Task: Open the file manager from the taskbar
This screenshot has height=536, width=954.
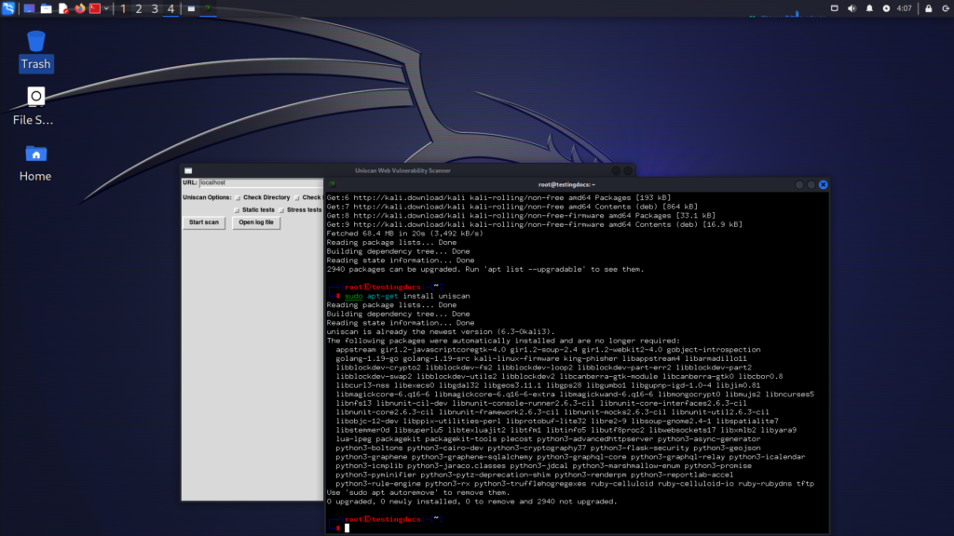Action: (x=46, y=9)
